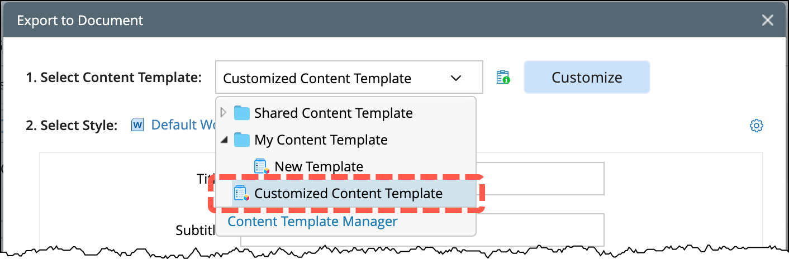Close the Export to Document dialog
This screenshot has height=259, width=789.
768,21
